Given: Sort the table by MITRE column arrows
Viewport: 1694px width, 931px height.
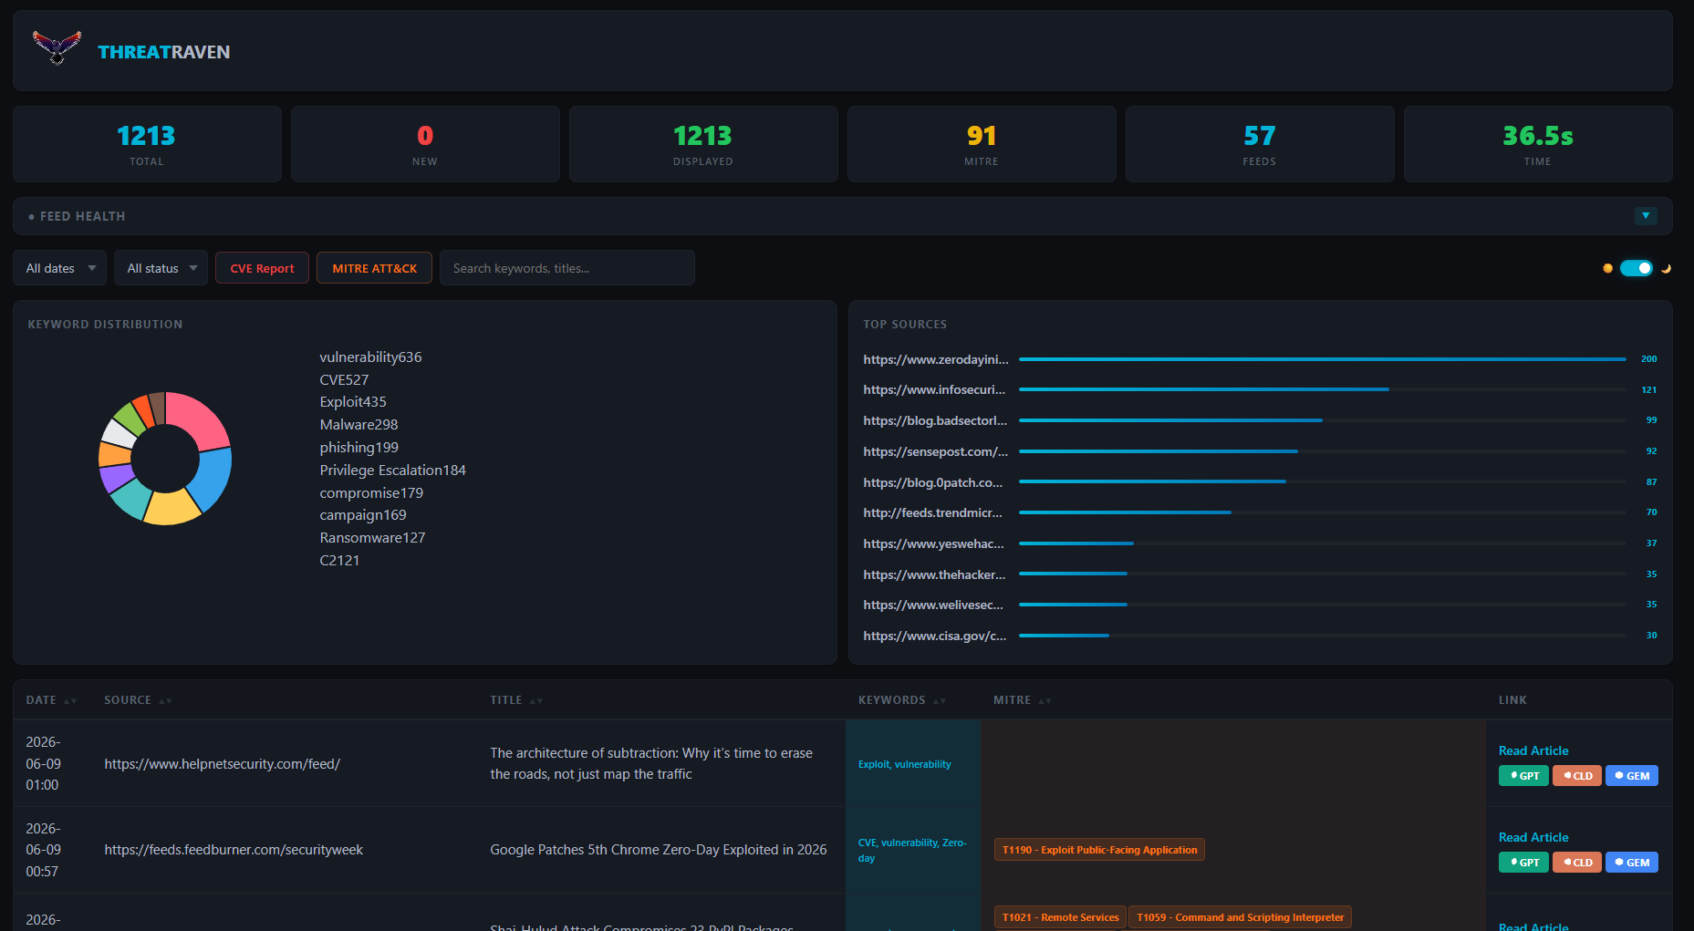Looking at the screenshot, I should tap(1045, 701).
